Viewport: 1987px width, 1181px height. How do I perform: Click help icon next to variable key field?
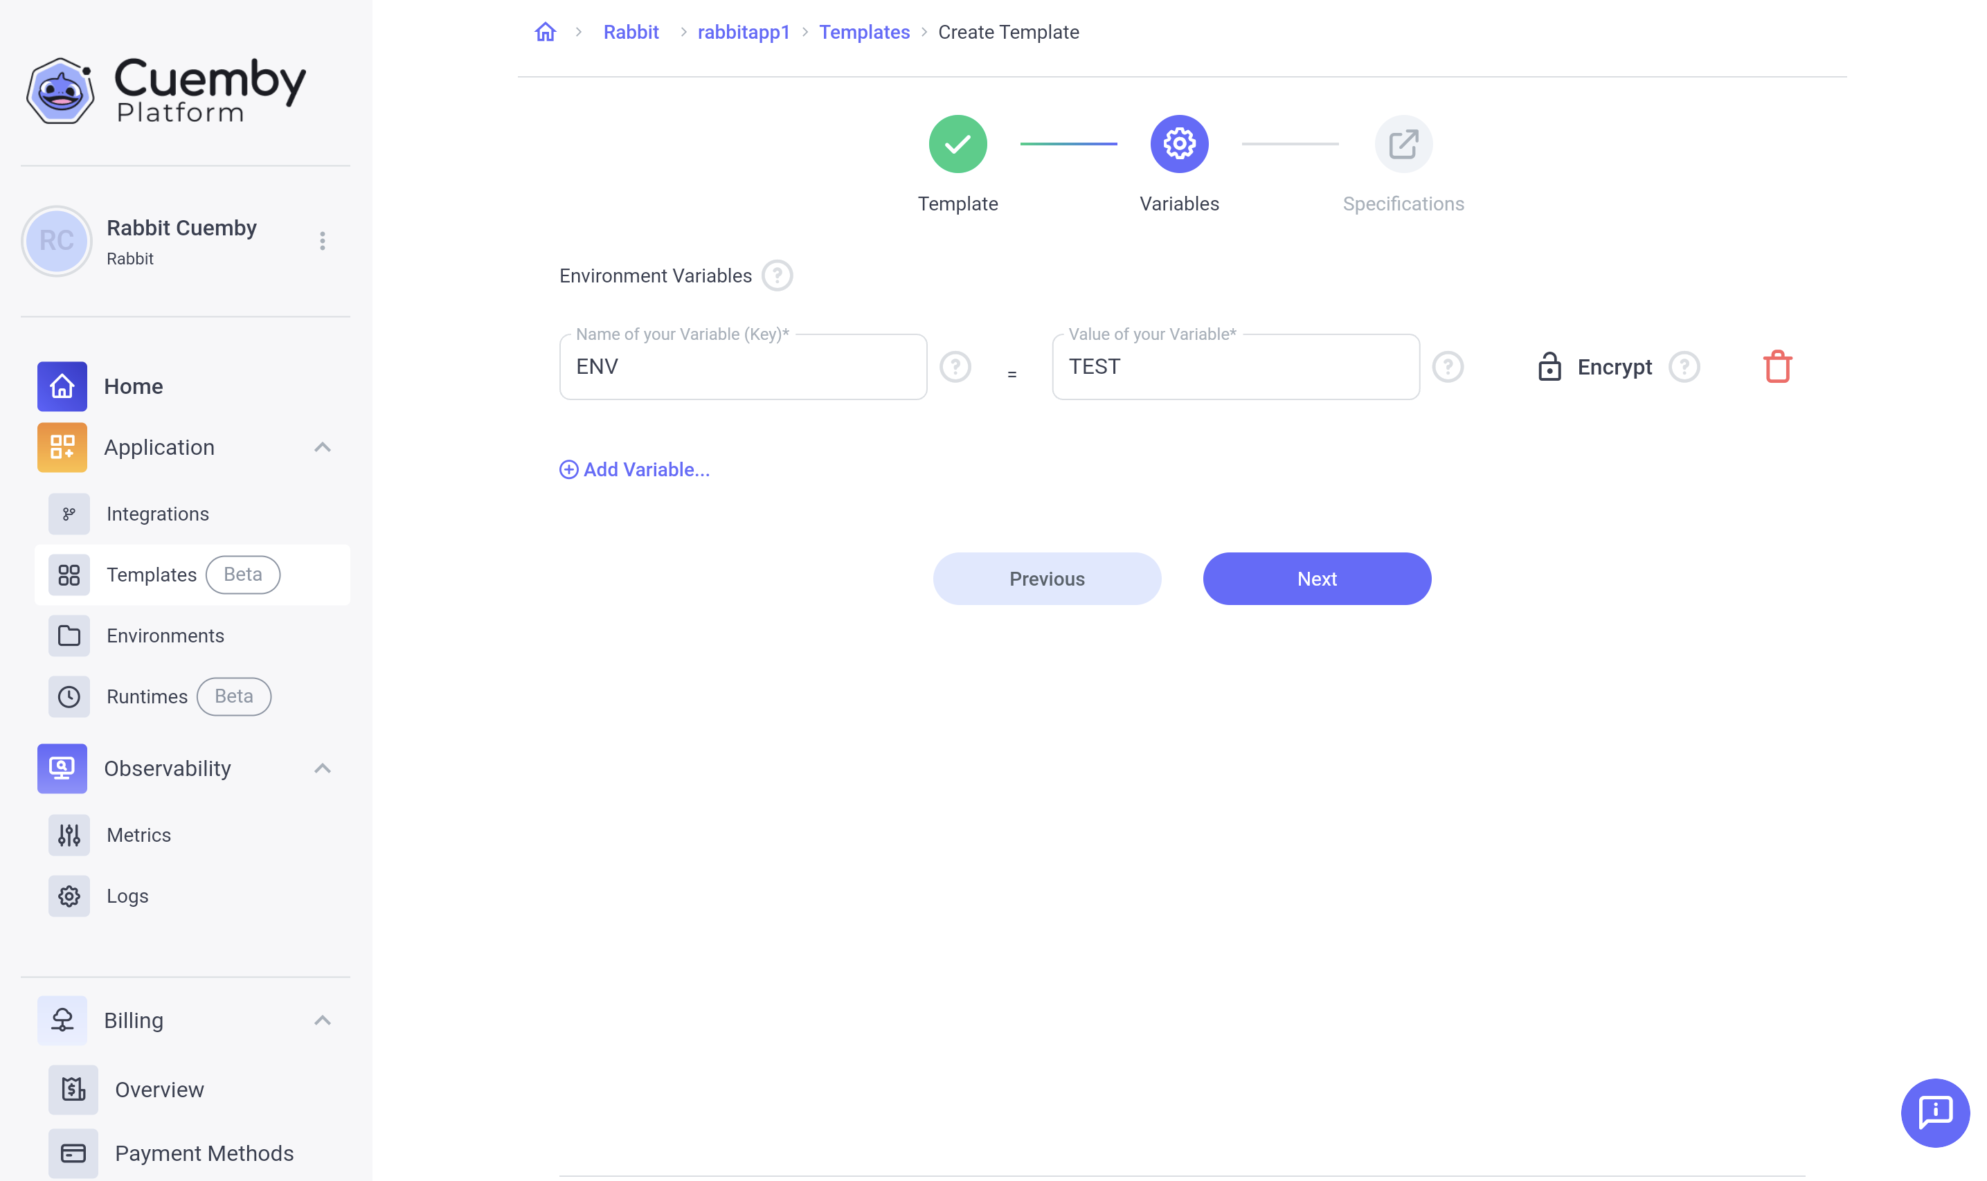pyautogui.click(x=955, y=367)
